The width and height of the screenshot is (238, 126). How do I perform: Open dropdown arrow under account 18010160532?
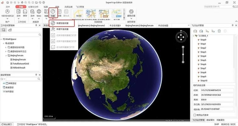[x=7, y=19]
